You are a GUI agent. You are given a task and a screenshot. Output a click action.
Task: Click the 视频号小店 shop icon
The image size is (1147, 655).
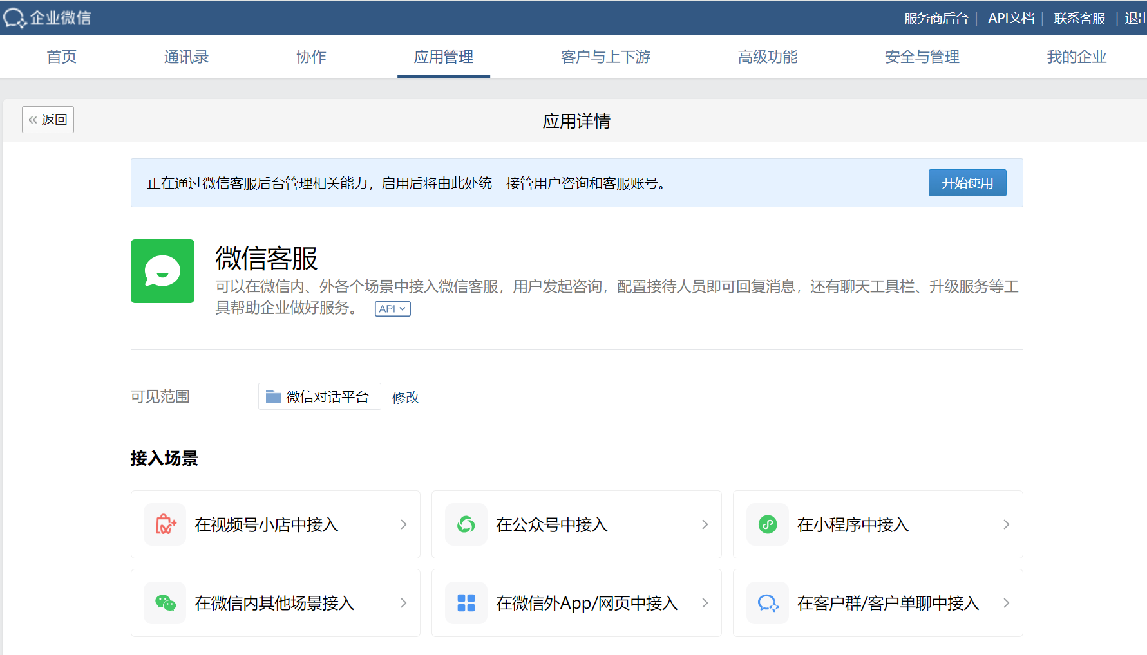[x=165, y=524]
